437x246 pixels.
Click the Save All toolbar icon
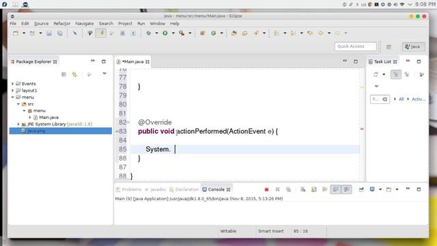coord(60,33)
